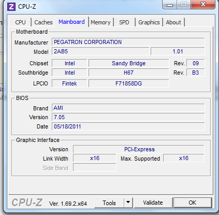Select the model value 2AB5
This screenshot has width=219, height=215.
click(x=100, y=51)
